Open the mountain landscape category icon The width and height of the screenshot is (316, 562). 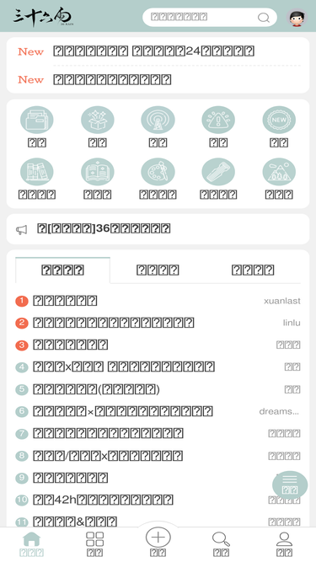[279, 172]
